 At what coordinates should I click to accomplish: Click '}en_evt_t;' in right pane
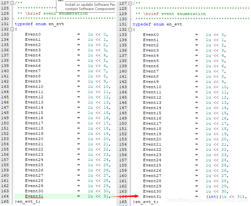tap(145, 202)
